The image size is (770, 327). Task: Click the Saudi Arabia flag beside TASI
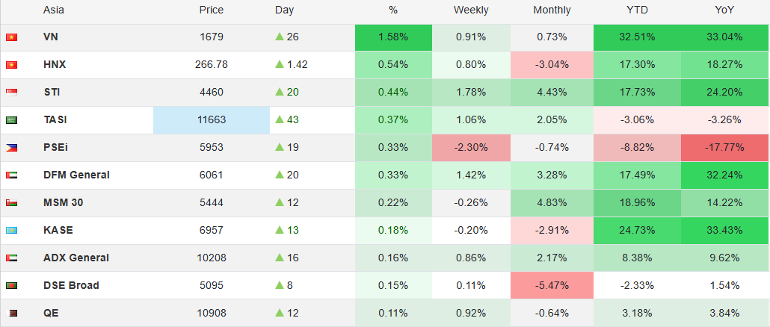[11, 120]
